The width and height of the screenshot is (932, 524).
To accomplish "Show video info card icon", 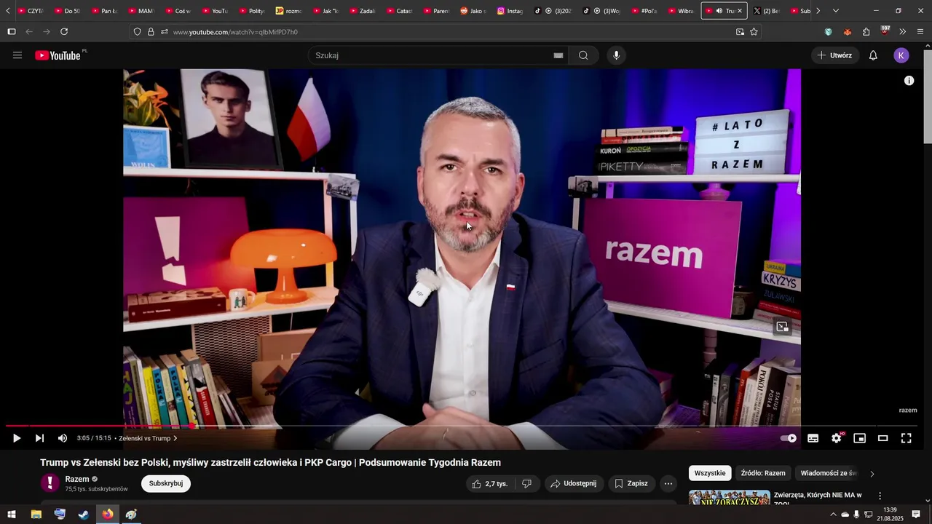I will click(x=909, y=81).
